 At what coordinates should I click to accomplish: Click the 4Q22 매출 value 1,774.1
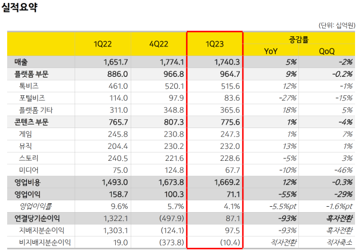pos(172,62)
